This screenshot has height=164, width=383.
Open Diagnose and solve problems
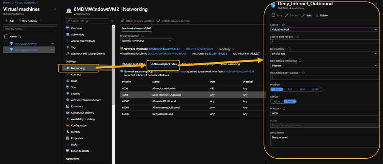click(88, 53)
